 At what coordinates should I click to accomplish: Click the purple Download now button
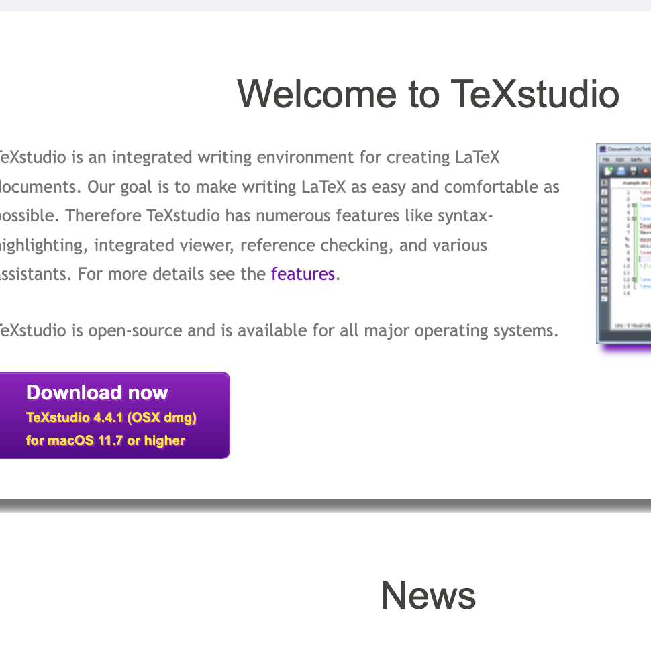pos(114,415)
